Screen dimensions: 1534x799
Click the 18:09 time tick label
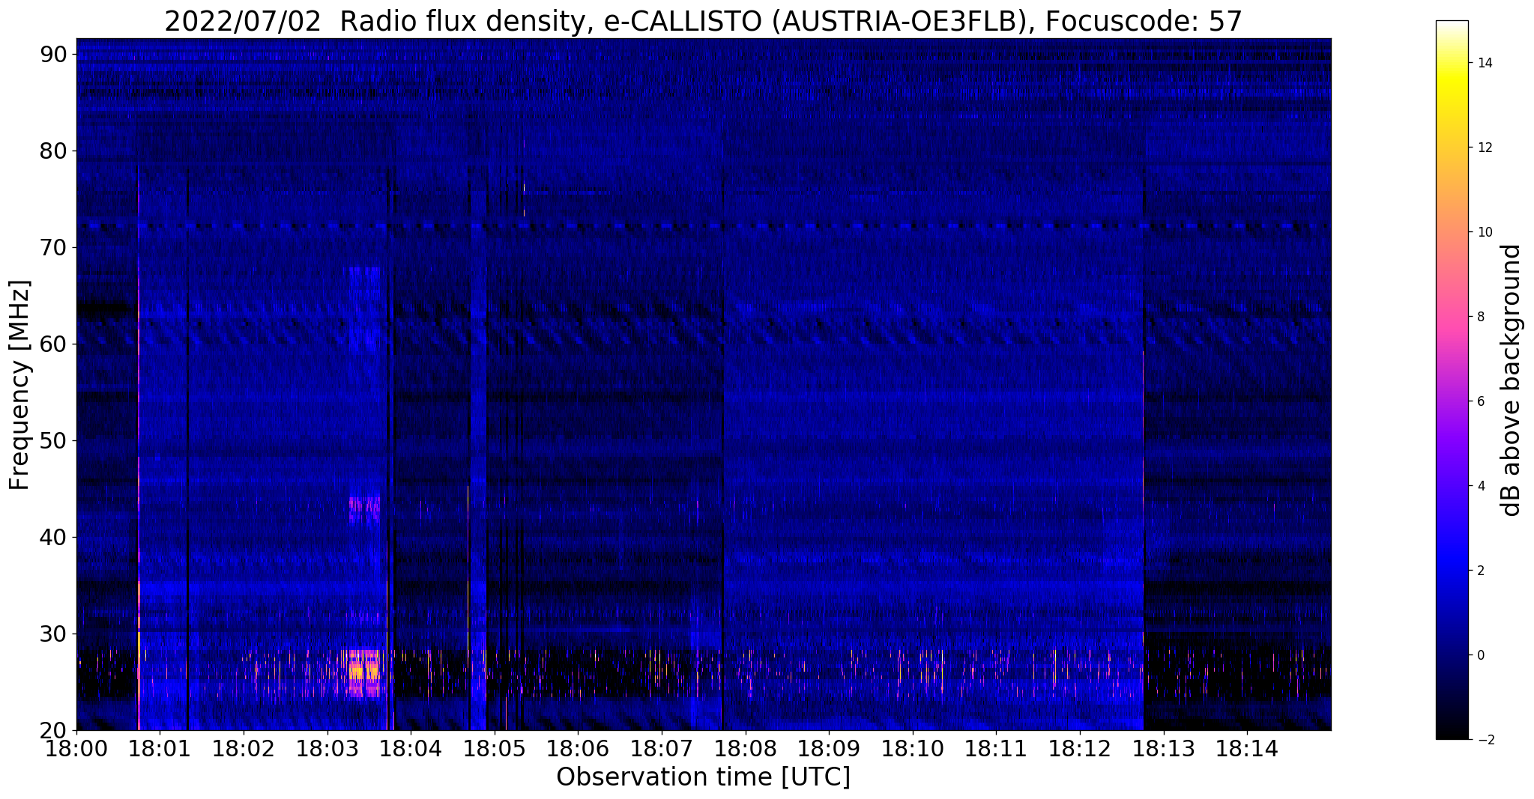coord(829,749)
